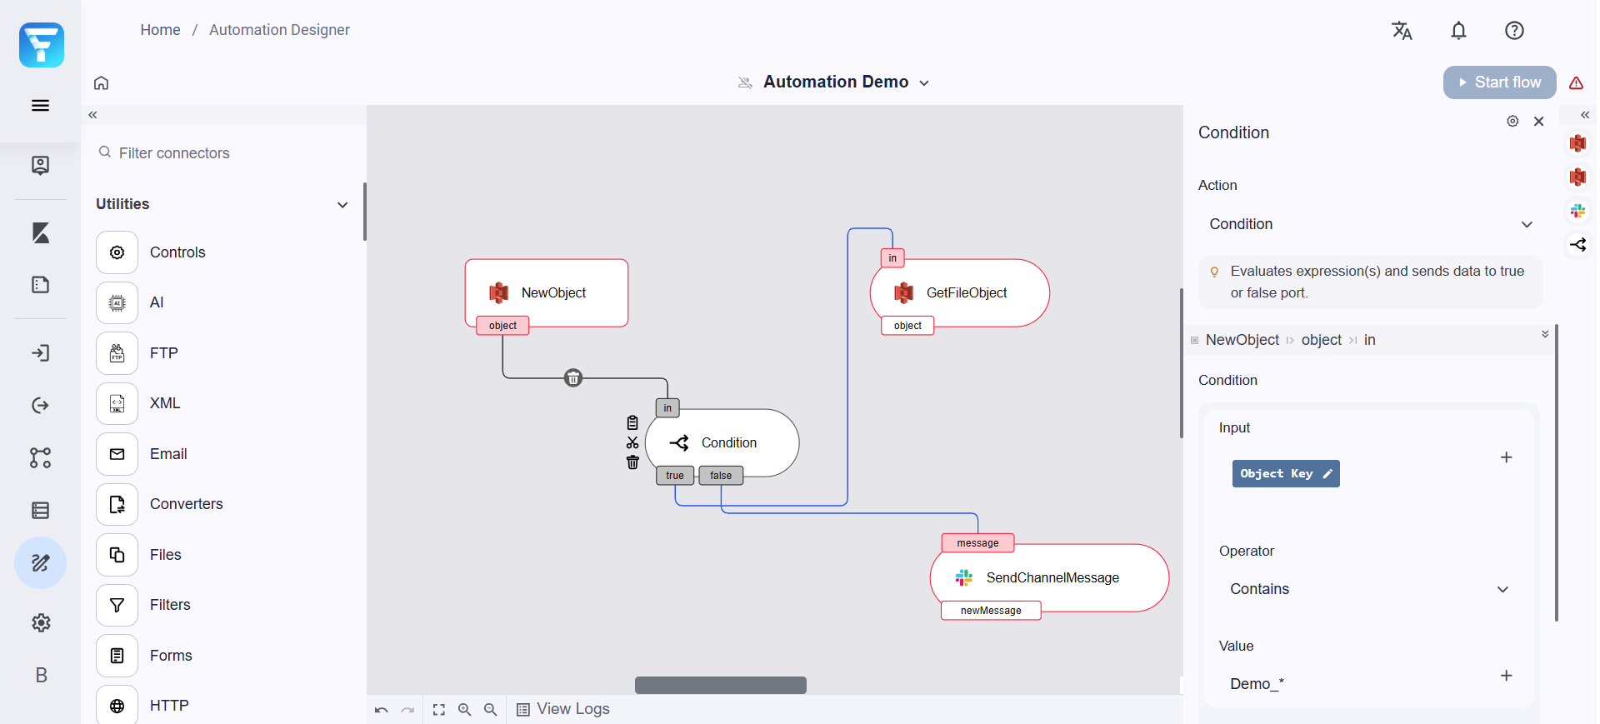Open the language translation icon
Image resolution: width=1600 pixels, height=724 pixels.
[x=1402, y=31]
